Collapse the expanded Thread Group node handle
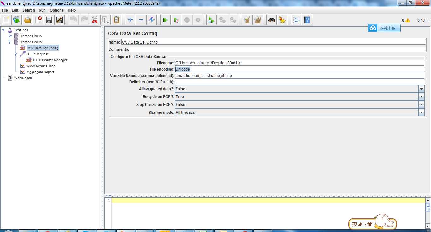 tap(10, 42)
